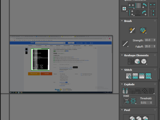Click the Straighten Selection icon
This screenshot has width=160, height=120.
(131, 61)
